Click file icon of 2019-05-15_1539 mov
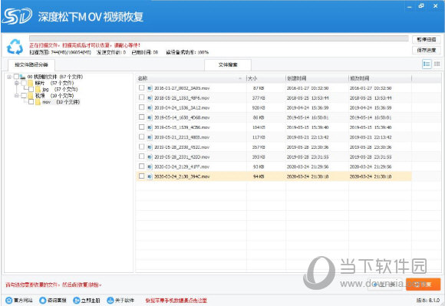Image resolution: width=445 pixels, height=306 pixels. (150, 127)
